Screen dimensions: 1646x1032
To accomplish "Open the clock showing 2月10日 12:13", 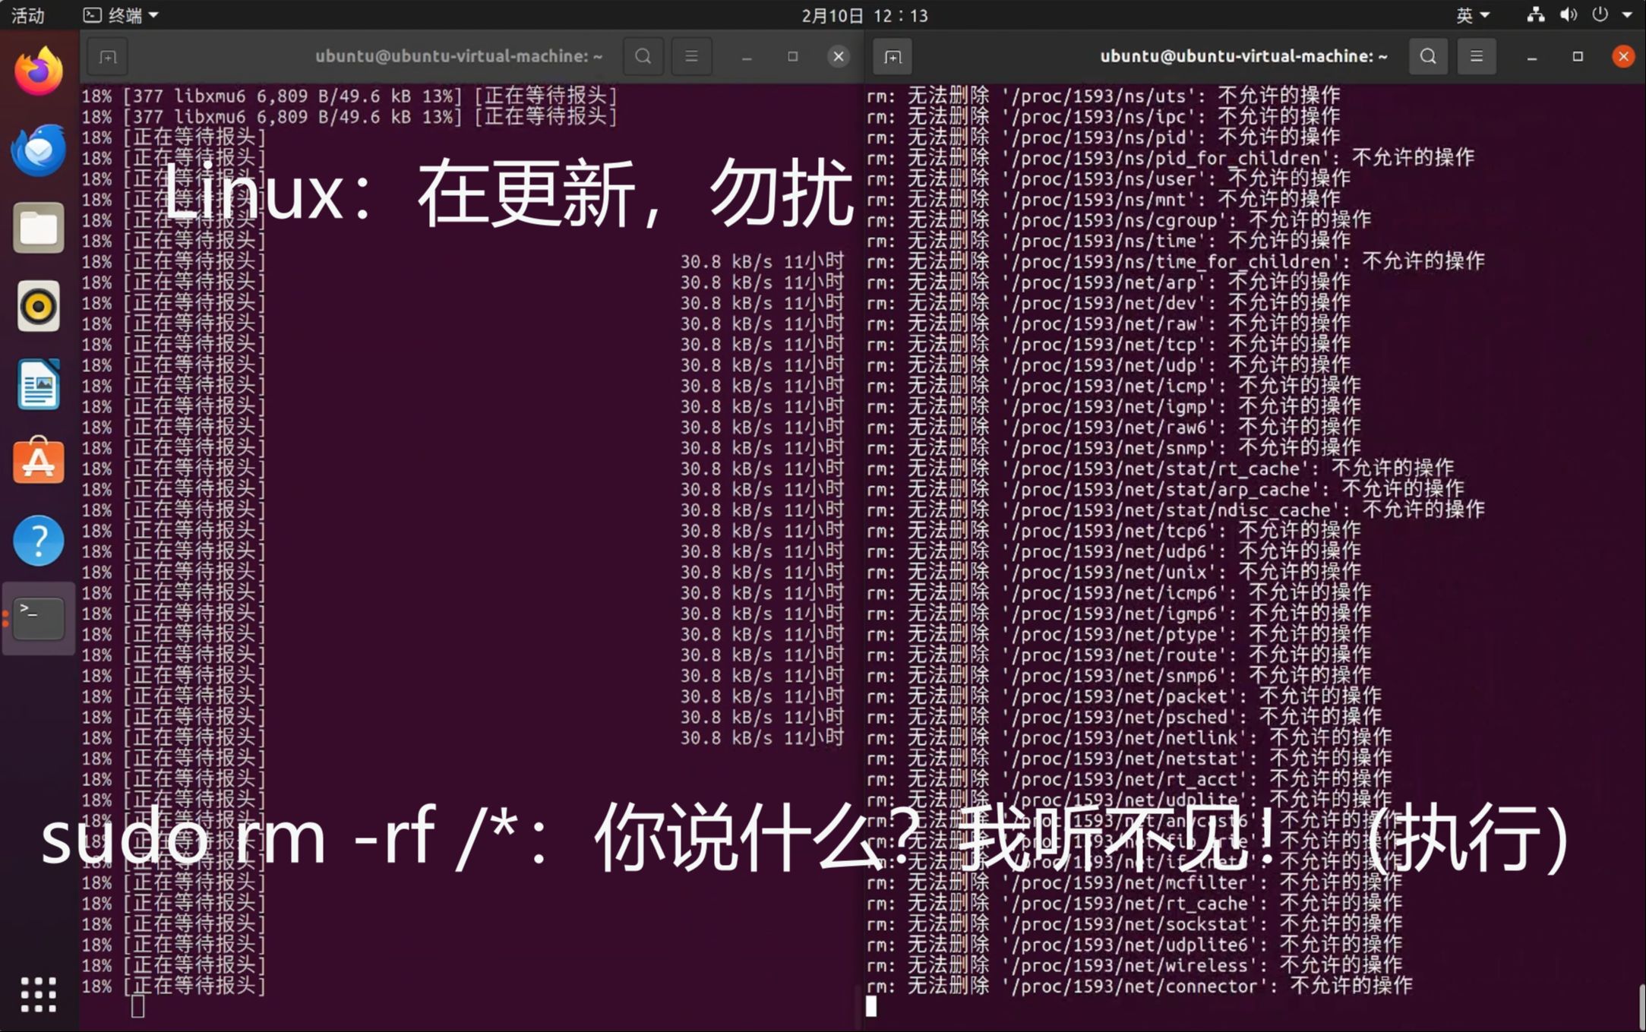I will (864, 15).
